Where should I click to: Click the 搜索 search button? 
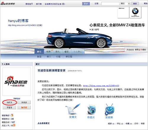(x=135, y=4)
